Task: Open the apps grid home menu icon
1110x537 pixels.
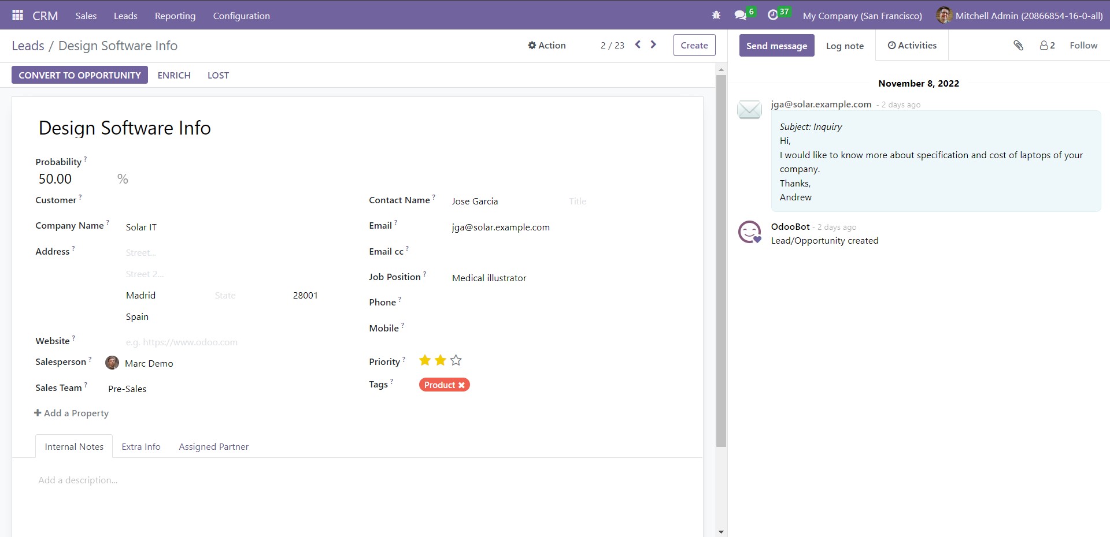Action: point(17,16)
